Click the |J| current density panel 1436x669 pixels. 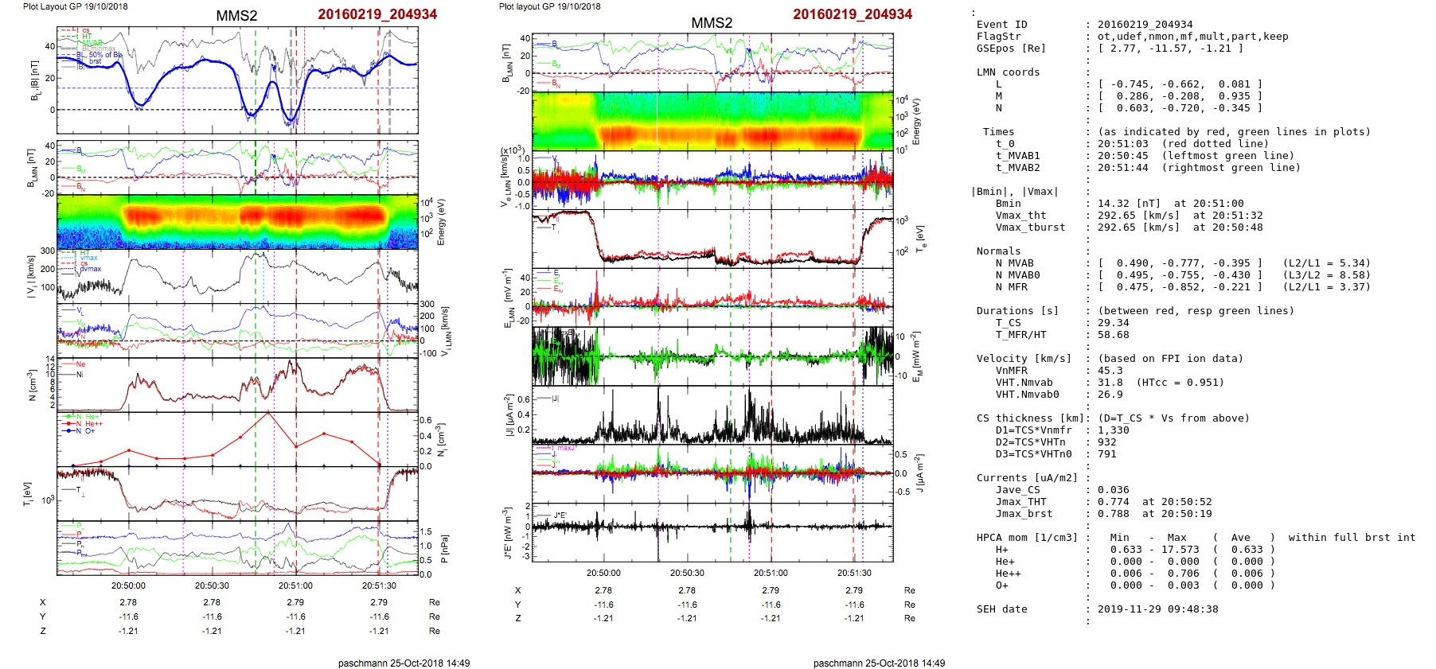[712, 416]
